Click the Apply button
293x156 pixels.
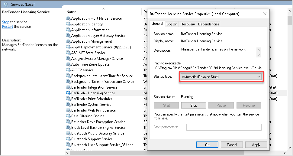click(x=256, y=145)
